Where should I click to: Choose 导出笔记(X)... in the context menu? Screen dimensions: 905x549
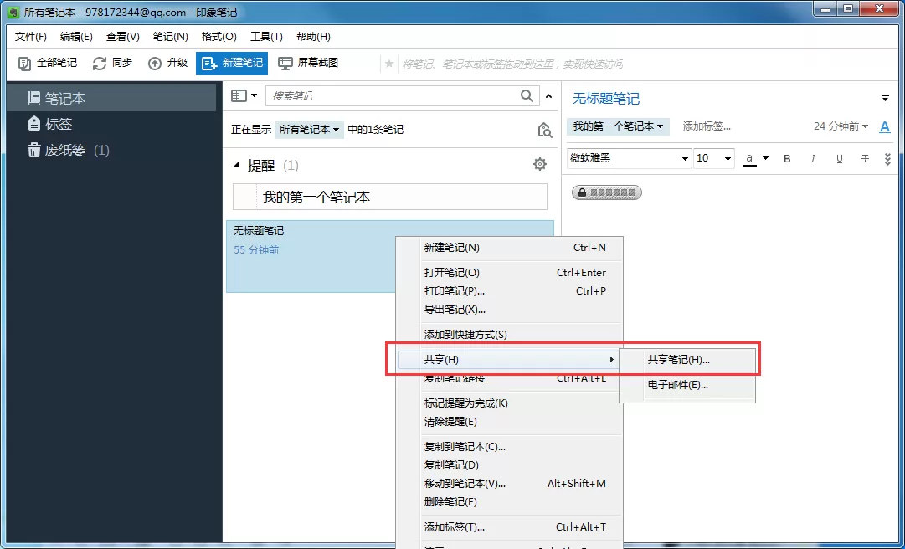tap(509, 310)
